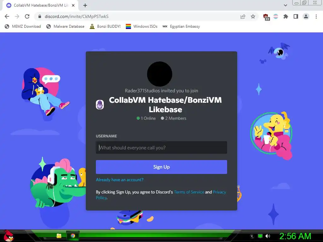Open the Egyptian Embassy bookmark
The height and width of the screenshot is (242, 323).
coord(181,26)
